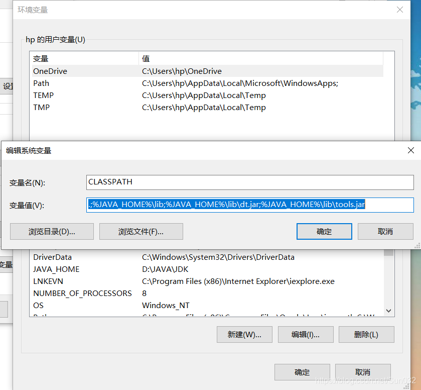Click the variable value field with JAVA_HOME paths
Image resolution: width=421 pixels, height=390 pixels.
pos(250,205)
